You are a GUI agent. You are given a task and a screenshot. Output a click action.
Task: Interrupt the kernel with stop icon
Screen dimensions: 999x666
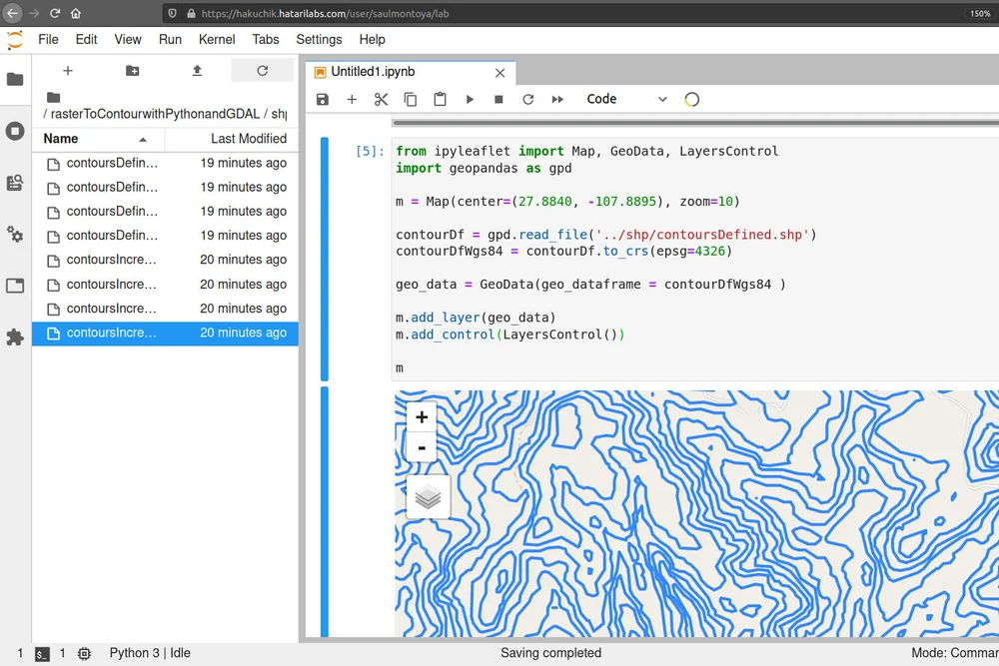pos(499,99)
